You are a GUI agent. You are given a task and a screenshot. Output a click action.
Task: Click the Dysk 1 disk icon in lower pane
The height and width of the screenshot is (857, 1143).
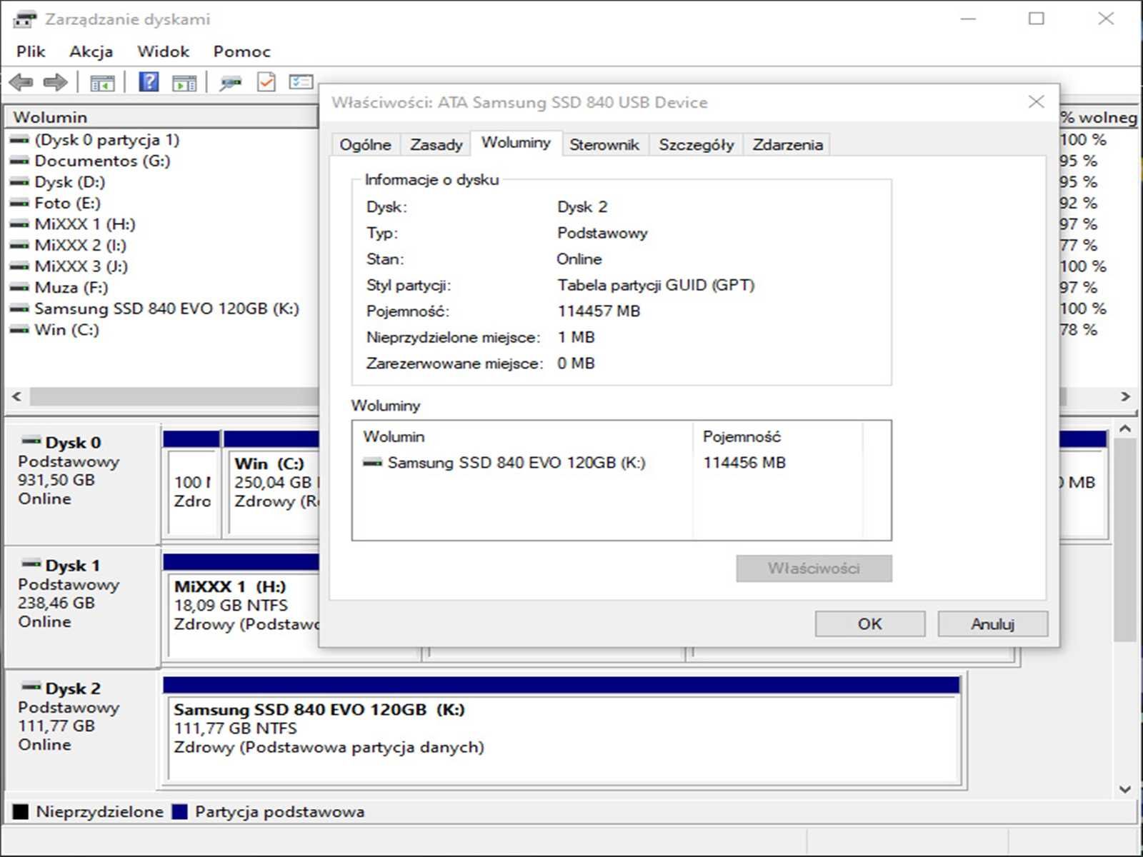31,563
